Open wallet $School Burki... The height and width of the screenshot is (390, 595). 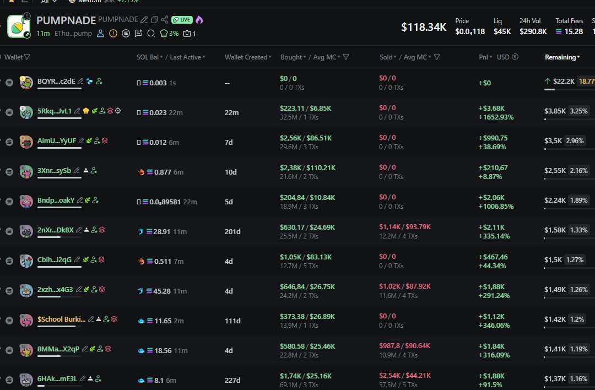click(61, 319)
